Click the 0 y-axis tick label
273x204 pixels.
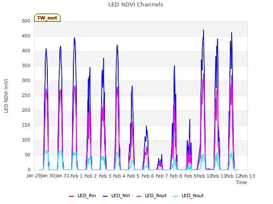(x=29, y=170)
